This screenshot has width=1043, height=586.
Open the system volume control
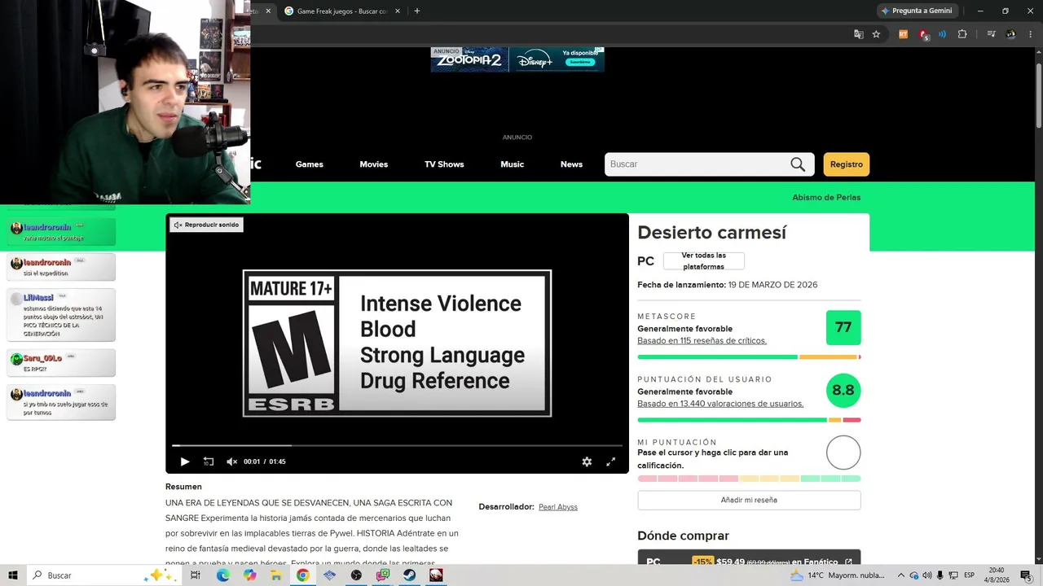[x=927, y=575]
